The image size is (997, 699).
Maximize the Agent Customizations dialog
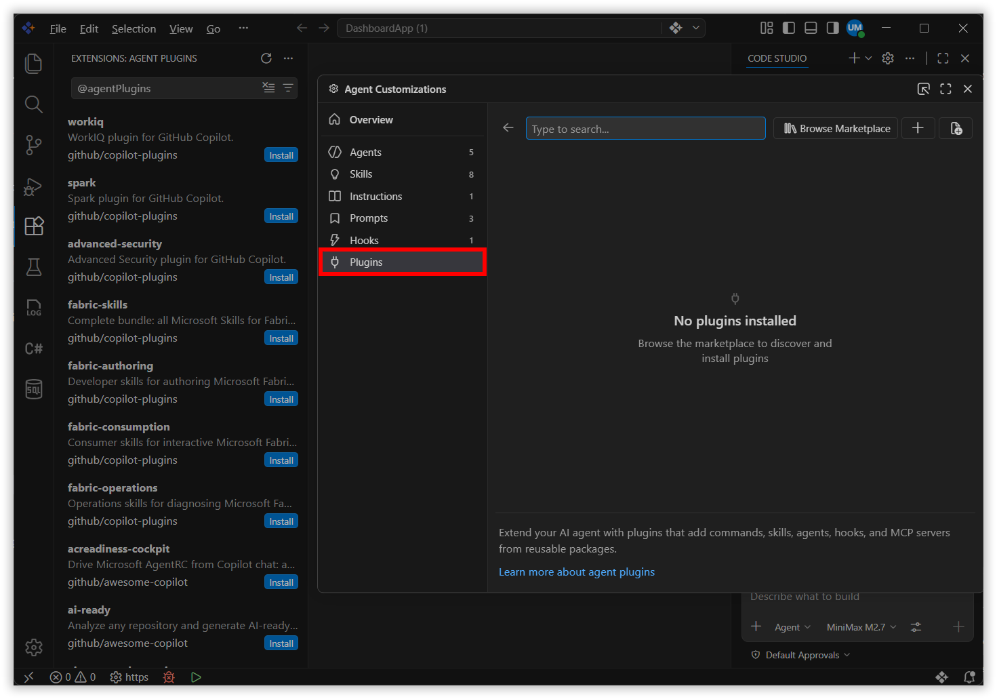(945, 89)
